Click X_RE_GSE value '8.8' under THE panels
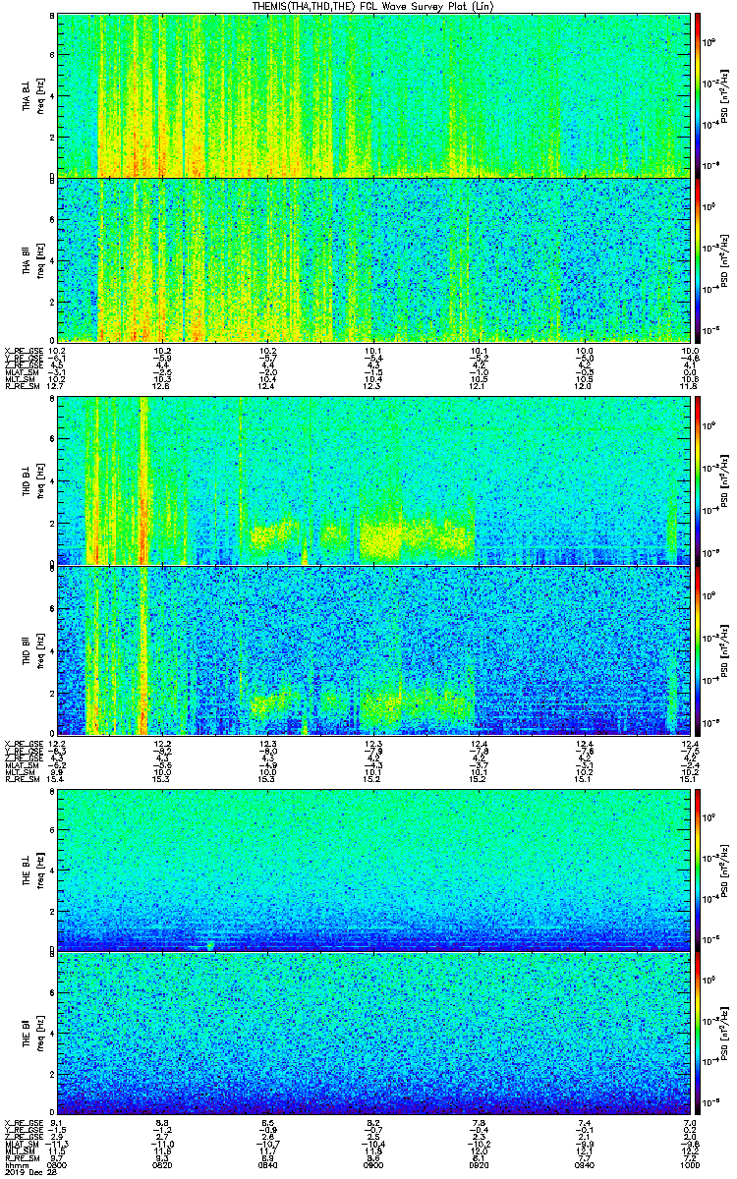This screenshot has width=737, height=1179. [x=162, y=1122]
